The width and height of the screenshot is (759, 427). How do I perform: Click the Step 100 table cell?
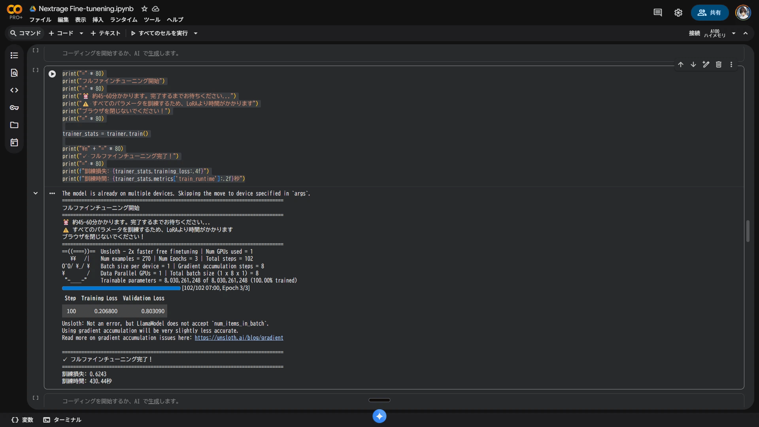pyautogui.click(x=71, y=312)
